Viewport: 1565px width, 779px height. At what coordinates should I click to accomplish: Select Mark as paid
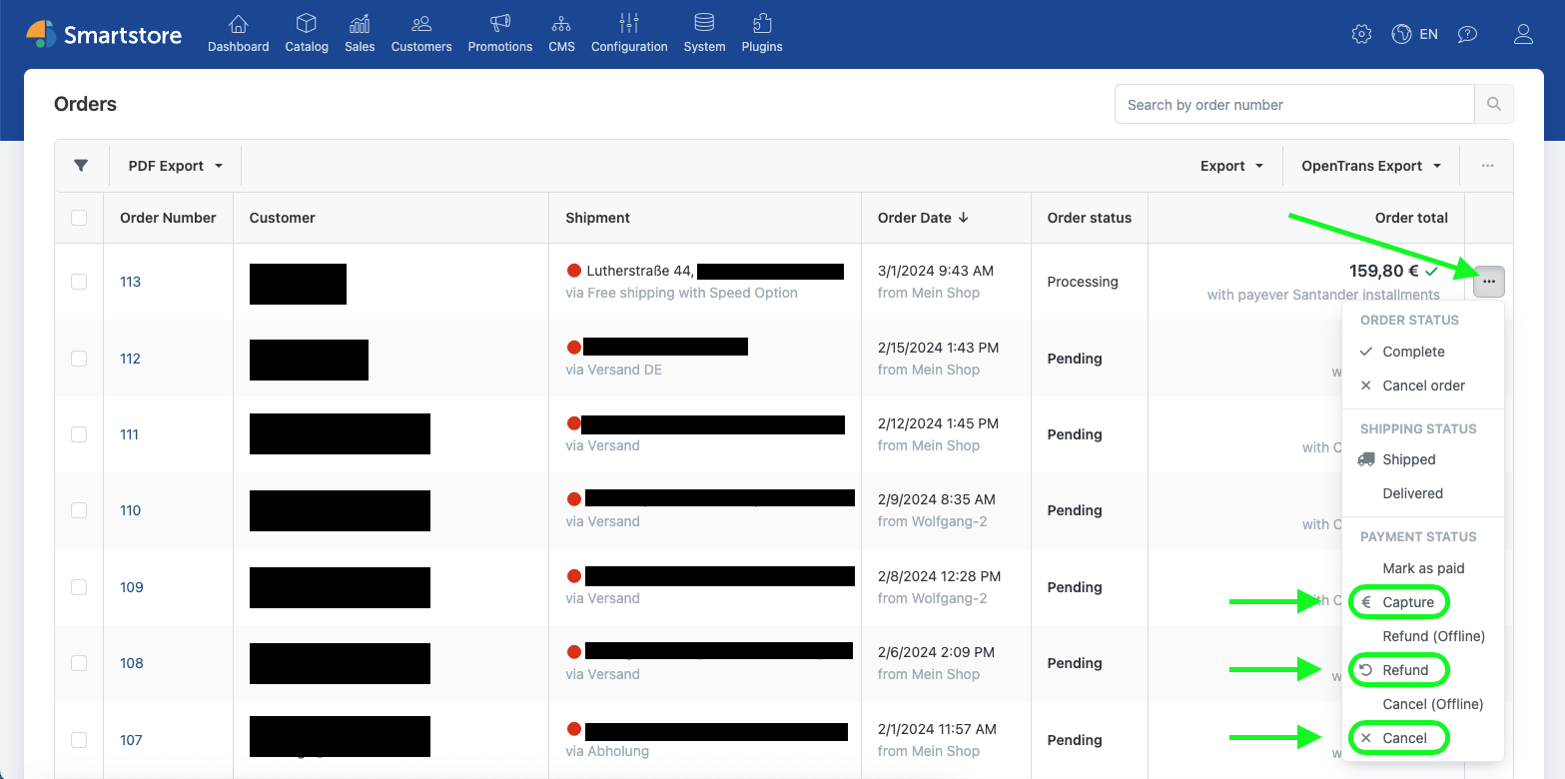click(x=1422, y=568)
